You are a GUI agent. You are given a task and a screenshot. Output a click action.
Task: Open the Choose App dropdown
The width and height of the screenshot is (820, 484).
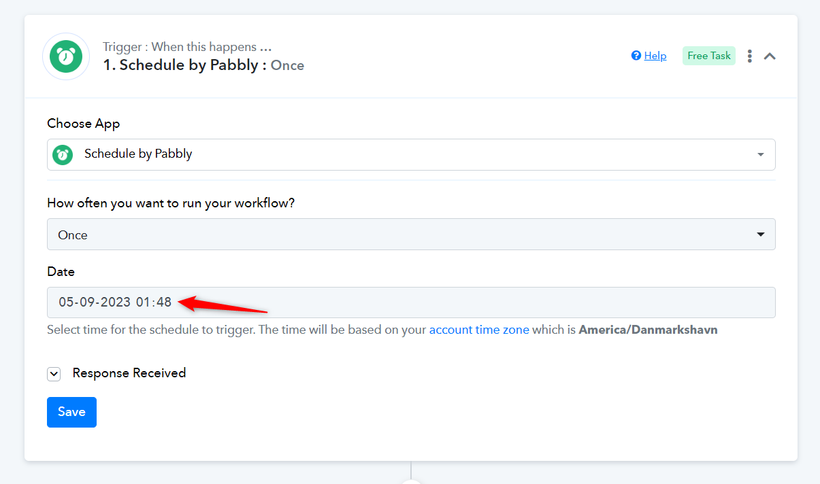[411, 154]
